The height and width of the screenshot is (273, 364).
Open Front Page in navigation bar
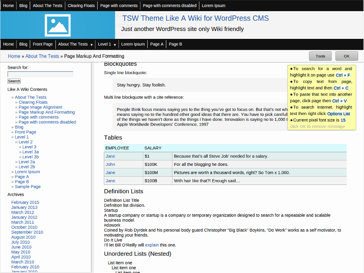[x=43, y=44]
